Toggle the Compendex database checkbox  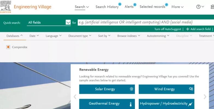pos(8,47)
